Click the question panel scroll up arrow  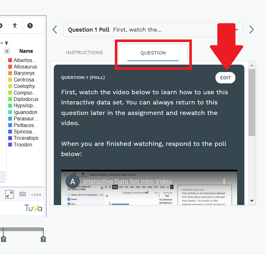point(252,65)
